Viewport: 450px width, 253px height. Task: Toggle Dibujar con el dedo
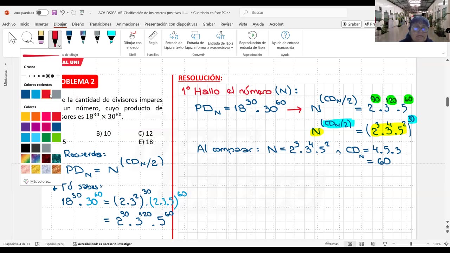132,40
